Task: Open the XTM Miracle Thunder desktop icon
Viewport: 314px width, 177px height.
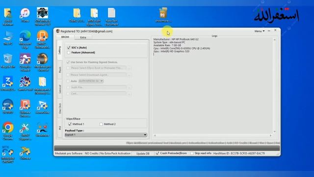Action: click(x=43, y=17)
